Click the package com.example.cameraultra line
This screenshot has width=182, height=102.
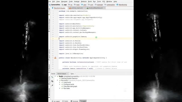click(x=73, y=11)
